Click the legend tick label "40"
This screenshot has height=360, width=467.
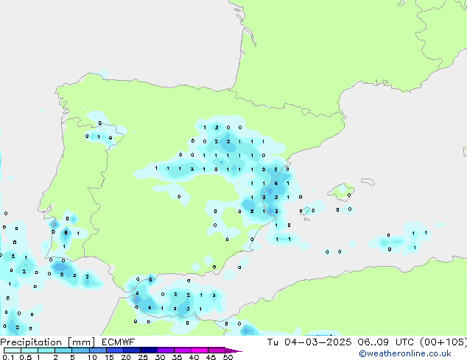coord(194,357)
